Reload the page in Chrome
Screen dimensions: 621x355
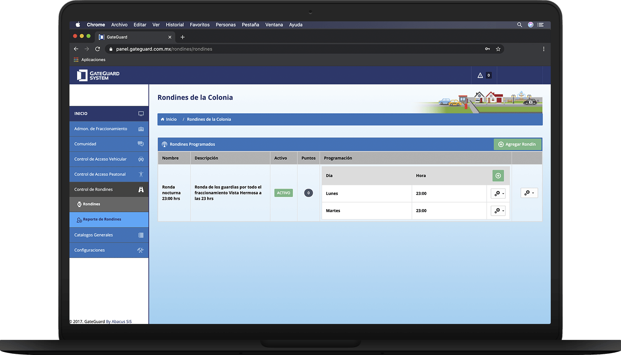pyautogui.click(x=98, y=49)
